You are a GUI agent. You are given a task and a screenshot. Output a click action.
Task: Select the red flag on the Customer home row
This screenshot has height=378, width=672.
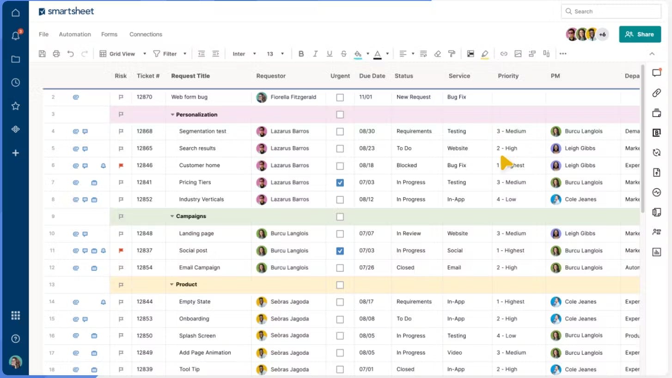click(120, 165)
